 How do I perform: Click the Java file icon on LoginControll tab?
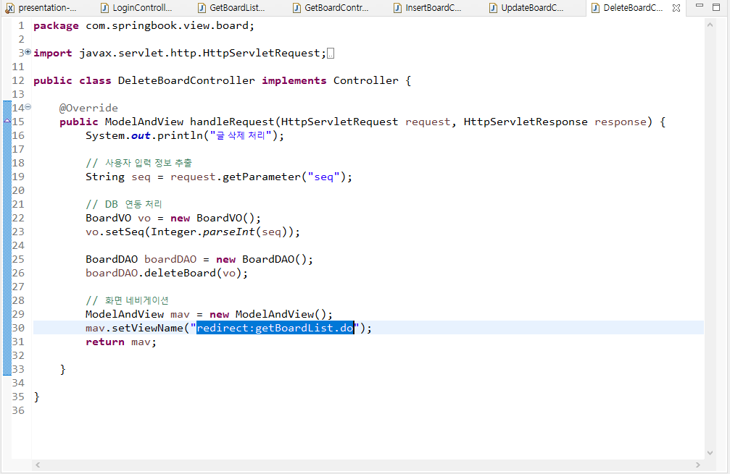[x=105, y=8]
